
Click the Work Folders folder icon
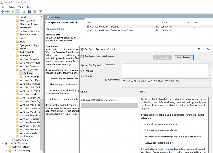(x=17, y=136)
